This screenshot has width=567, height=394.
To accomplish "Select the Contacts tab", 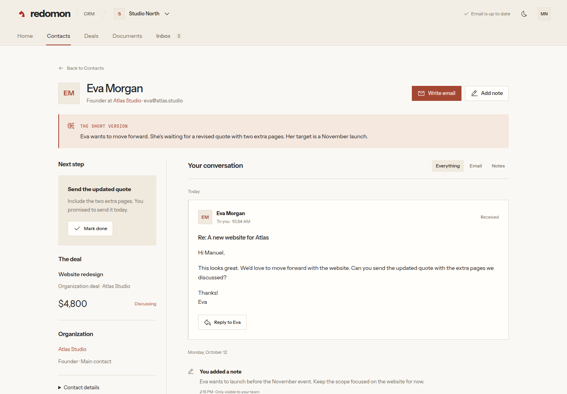I will pos(59,36).
